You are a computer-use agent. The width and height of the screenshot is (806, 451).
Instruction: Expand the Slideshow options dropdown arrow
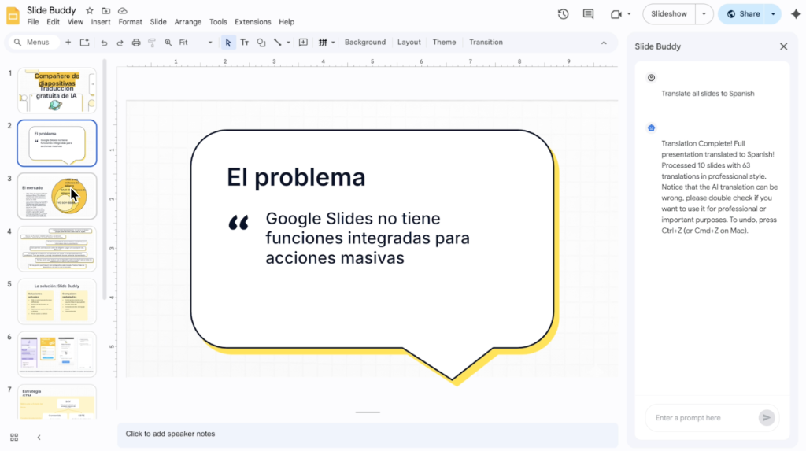point(704,14)
